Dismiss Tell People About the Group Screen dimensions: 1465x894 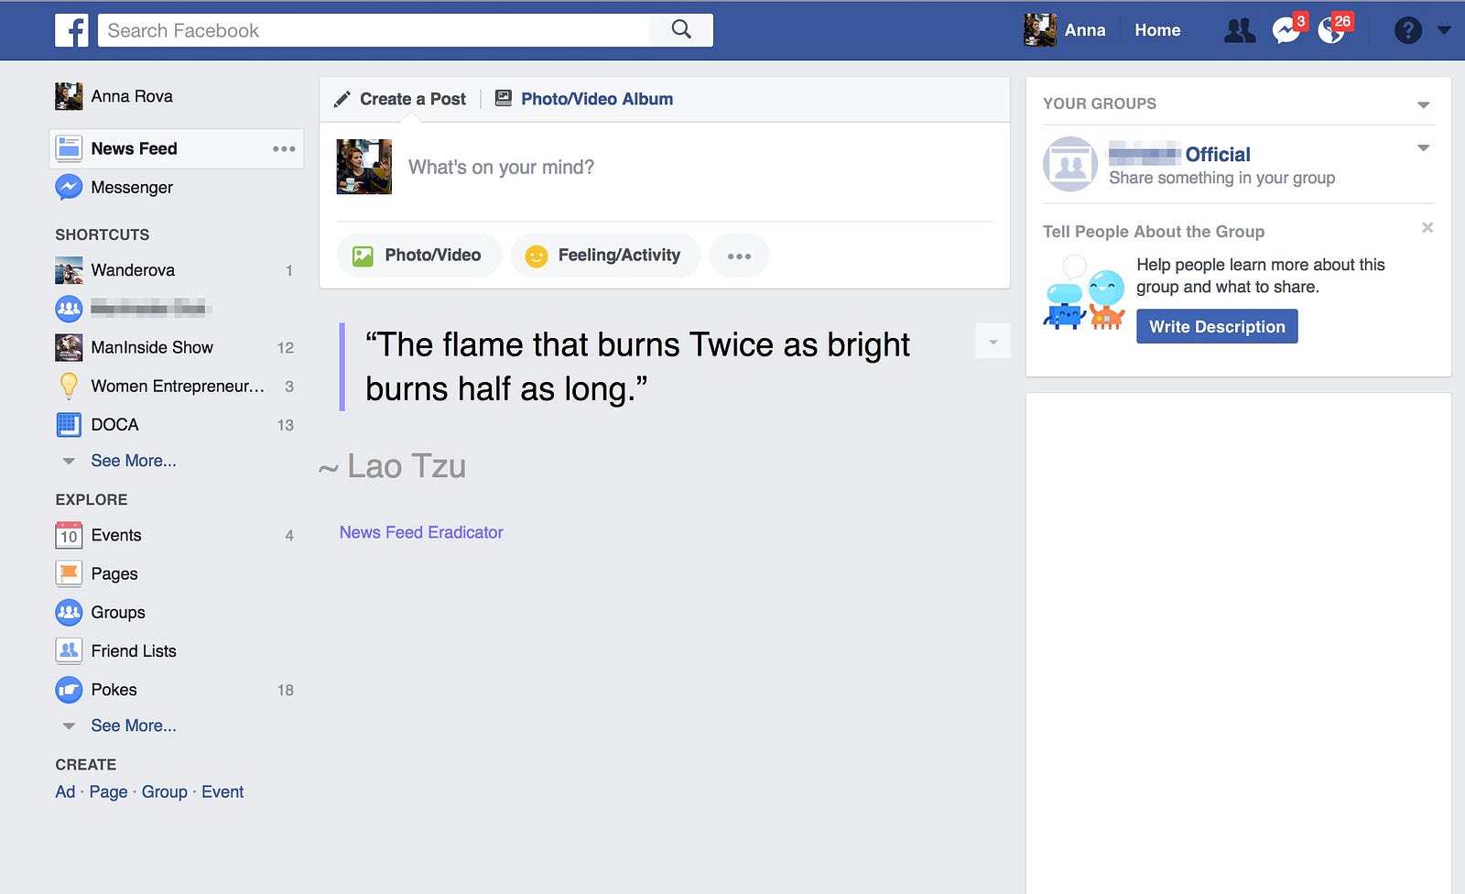[1427, 227]
